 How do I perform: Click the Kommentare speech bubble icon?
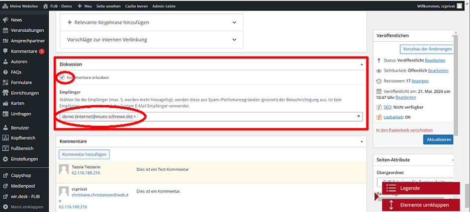pyautogui.click(x=5, y=51)
